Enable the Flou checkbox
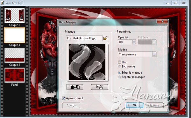Screen dimensions: 191x118 pyautogui.click(x=120, y=62)
